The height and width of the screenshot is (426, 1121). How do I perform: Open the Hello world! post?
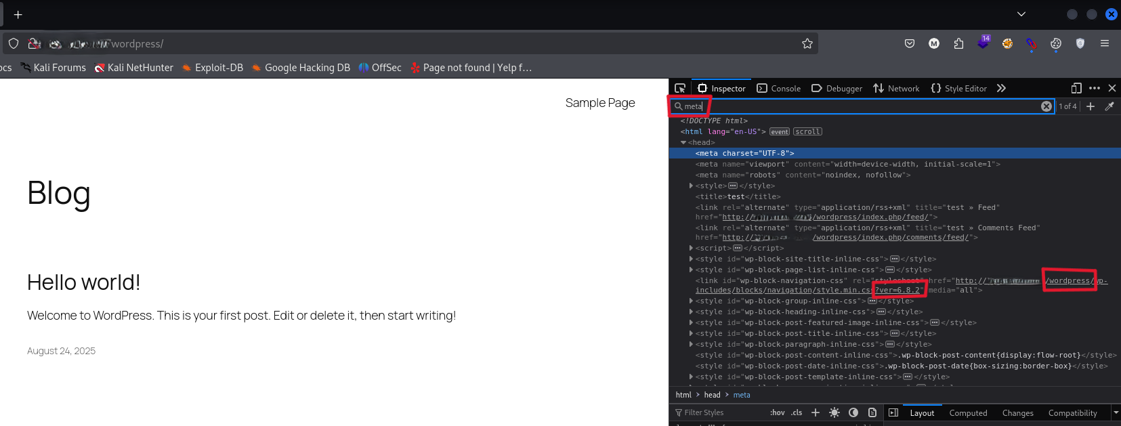[x=84, y=282]
